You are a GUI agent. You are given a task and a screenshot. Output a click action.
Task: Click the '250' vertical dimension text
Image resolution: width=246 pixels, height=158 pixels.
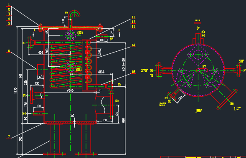(25, 83)
